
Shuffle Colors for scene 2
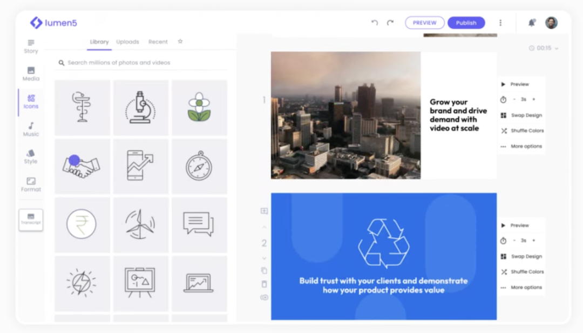coord(522,272)
